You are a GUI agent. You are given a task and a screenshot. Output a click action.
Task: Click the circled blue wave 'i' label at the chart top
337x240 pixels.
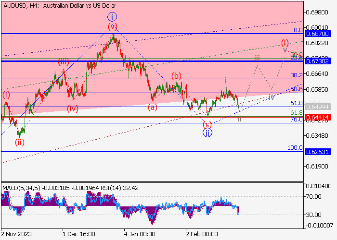point(112,17)
